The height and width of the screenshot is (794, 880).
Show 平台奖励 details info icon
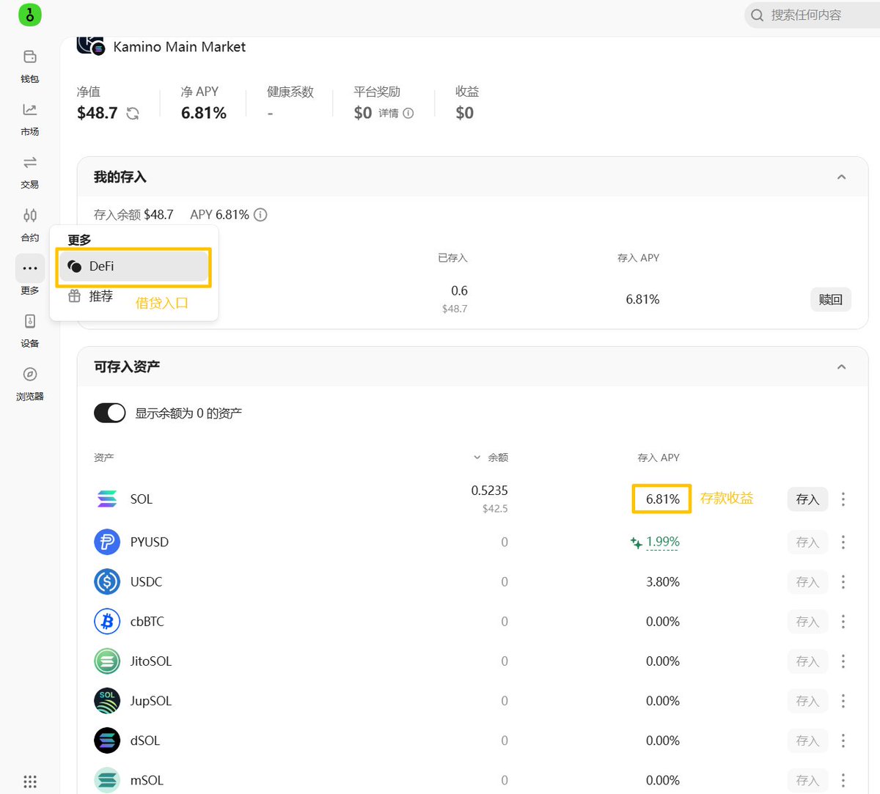[x=408, y=114]
